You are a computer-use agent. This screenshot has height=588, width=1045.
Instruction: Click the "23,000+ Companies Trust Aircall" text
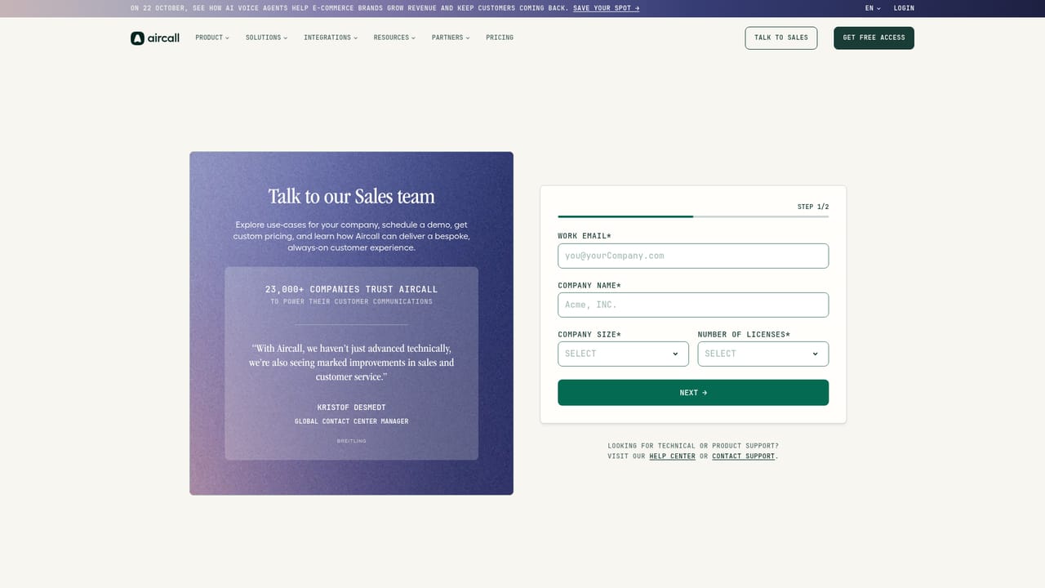(352, 289)
